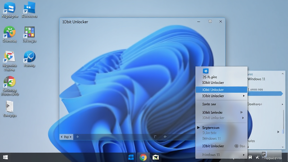Choose the highlighted IObit Unlocker menu entry
The width and height of the screenshot is (288, 162).
(x=221, y=90)
